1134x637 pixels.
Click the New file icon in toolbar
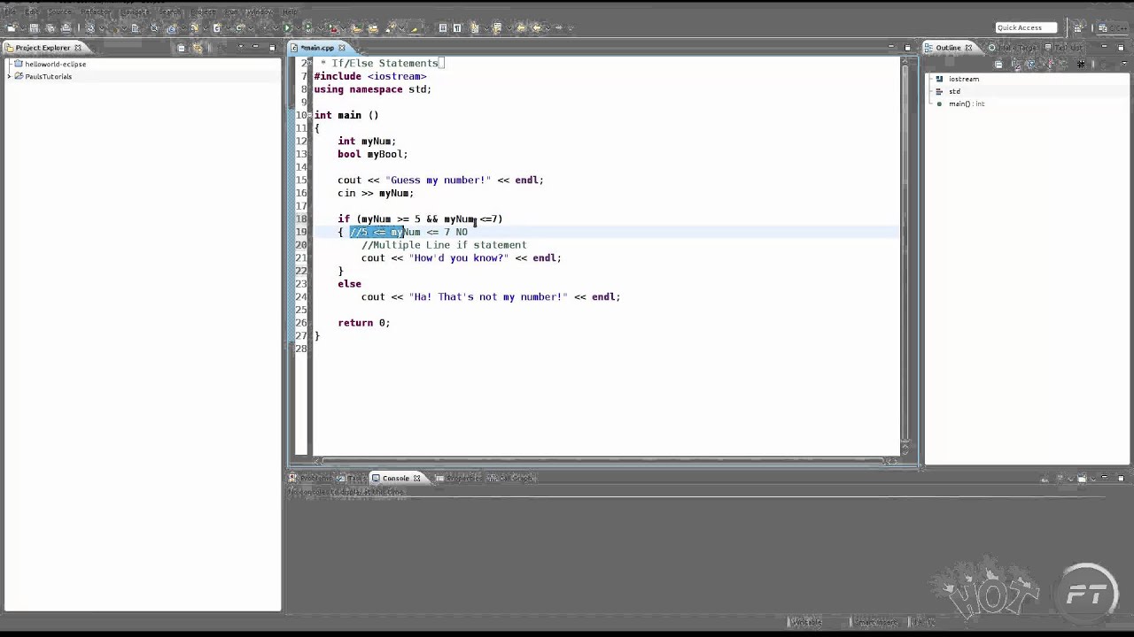(x=11, y=28)
